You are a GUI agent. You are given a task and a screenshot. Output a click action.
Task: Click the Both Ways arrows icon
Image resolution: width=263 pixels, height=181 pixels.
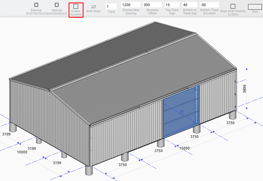93,6
